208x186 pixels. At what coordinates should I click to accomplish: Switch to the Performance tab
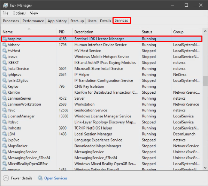click(x=33, y=21)
